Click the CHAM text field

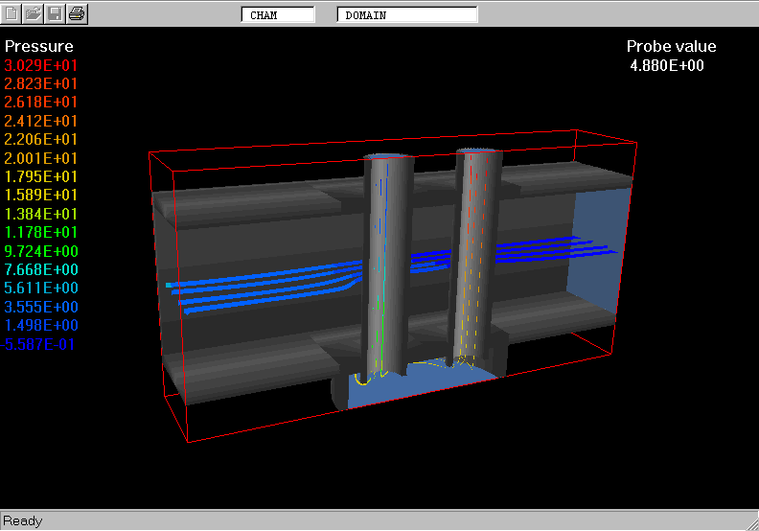coord(277,15)
